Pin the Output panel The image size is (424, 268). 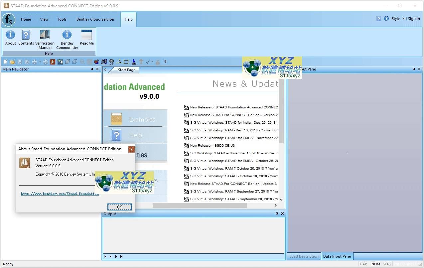coord(277,214)
